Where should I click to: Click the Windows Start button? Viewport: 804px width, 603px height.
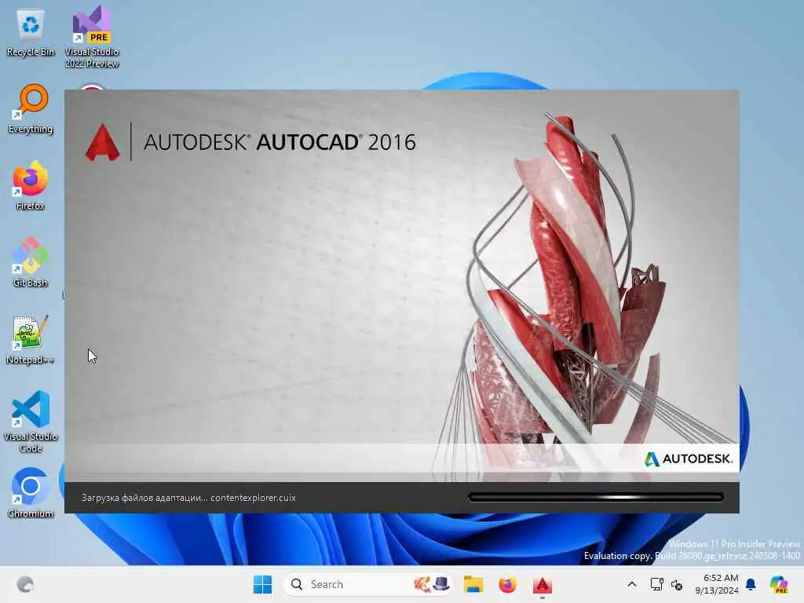point(262,584)
